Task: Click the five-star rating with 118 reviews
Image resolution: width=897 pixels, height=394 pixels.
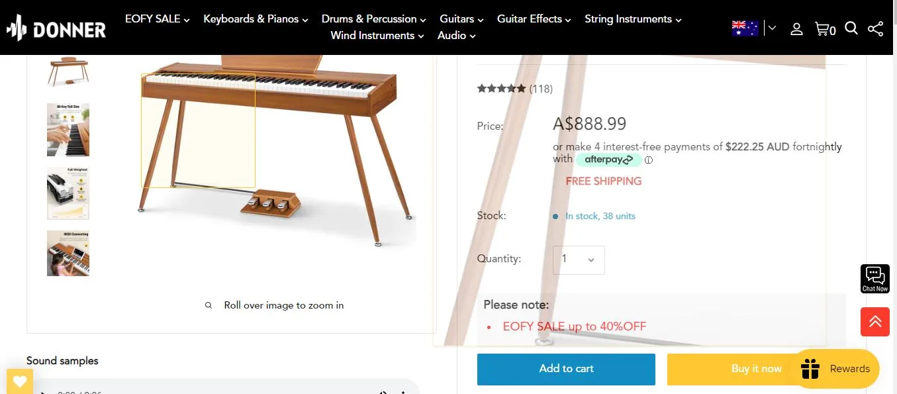Action: tap(514, 88)
